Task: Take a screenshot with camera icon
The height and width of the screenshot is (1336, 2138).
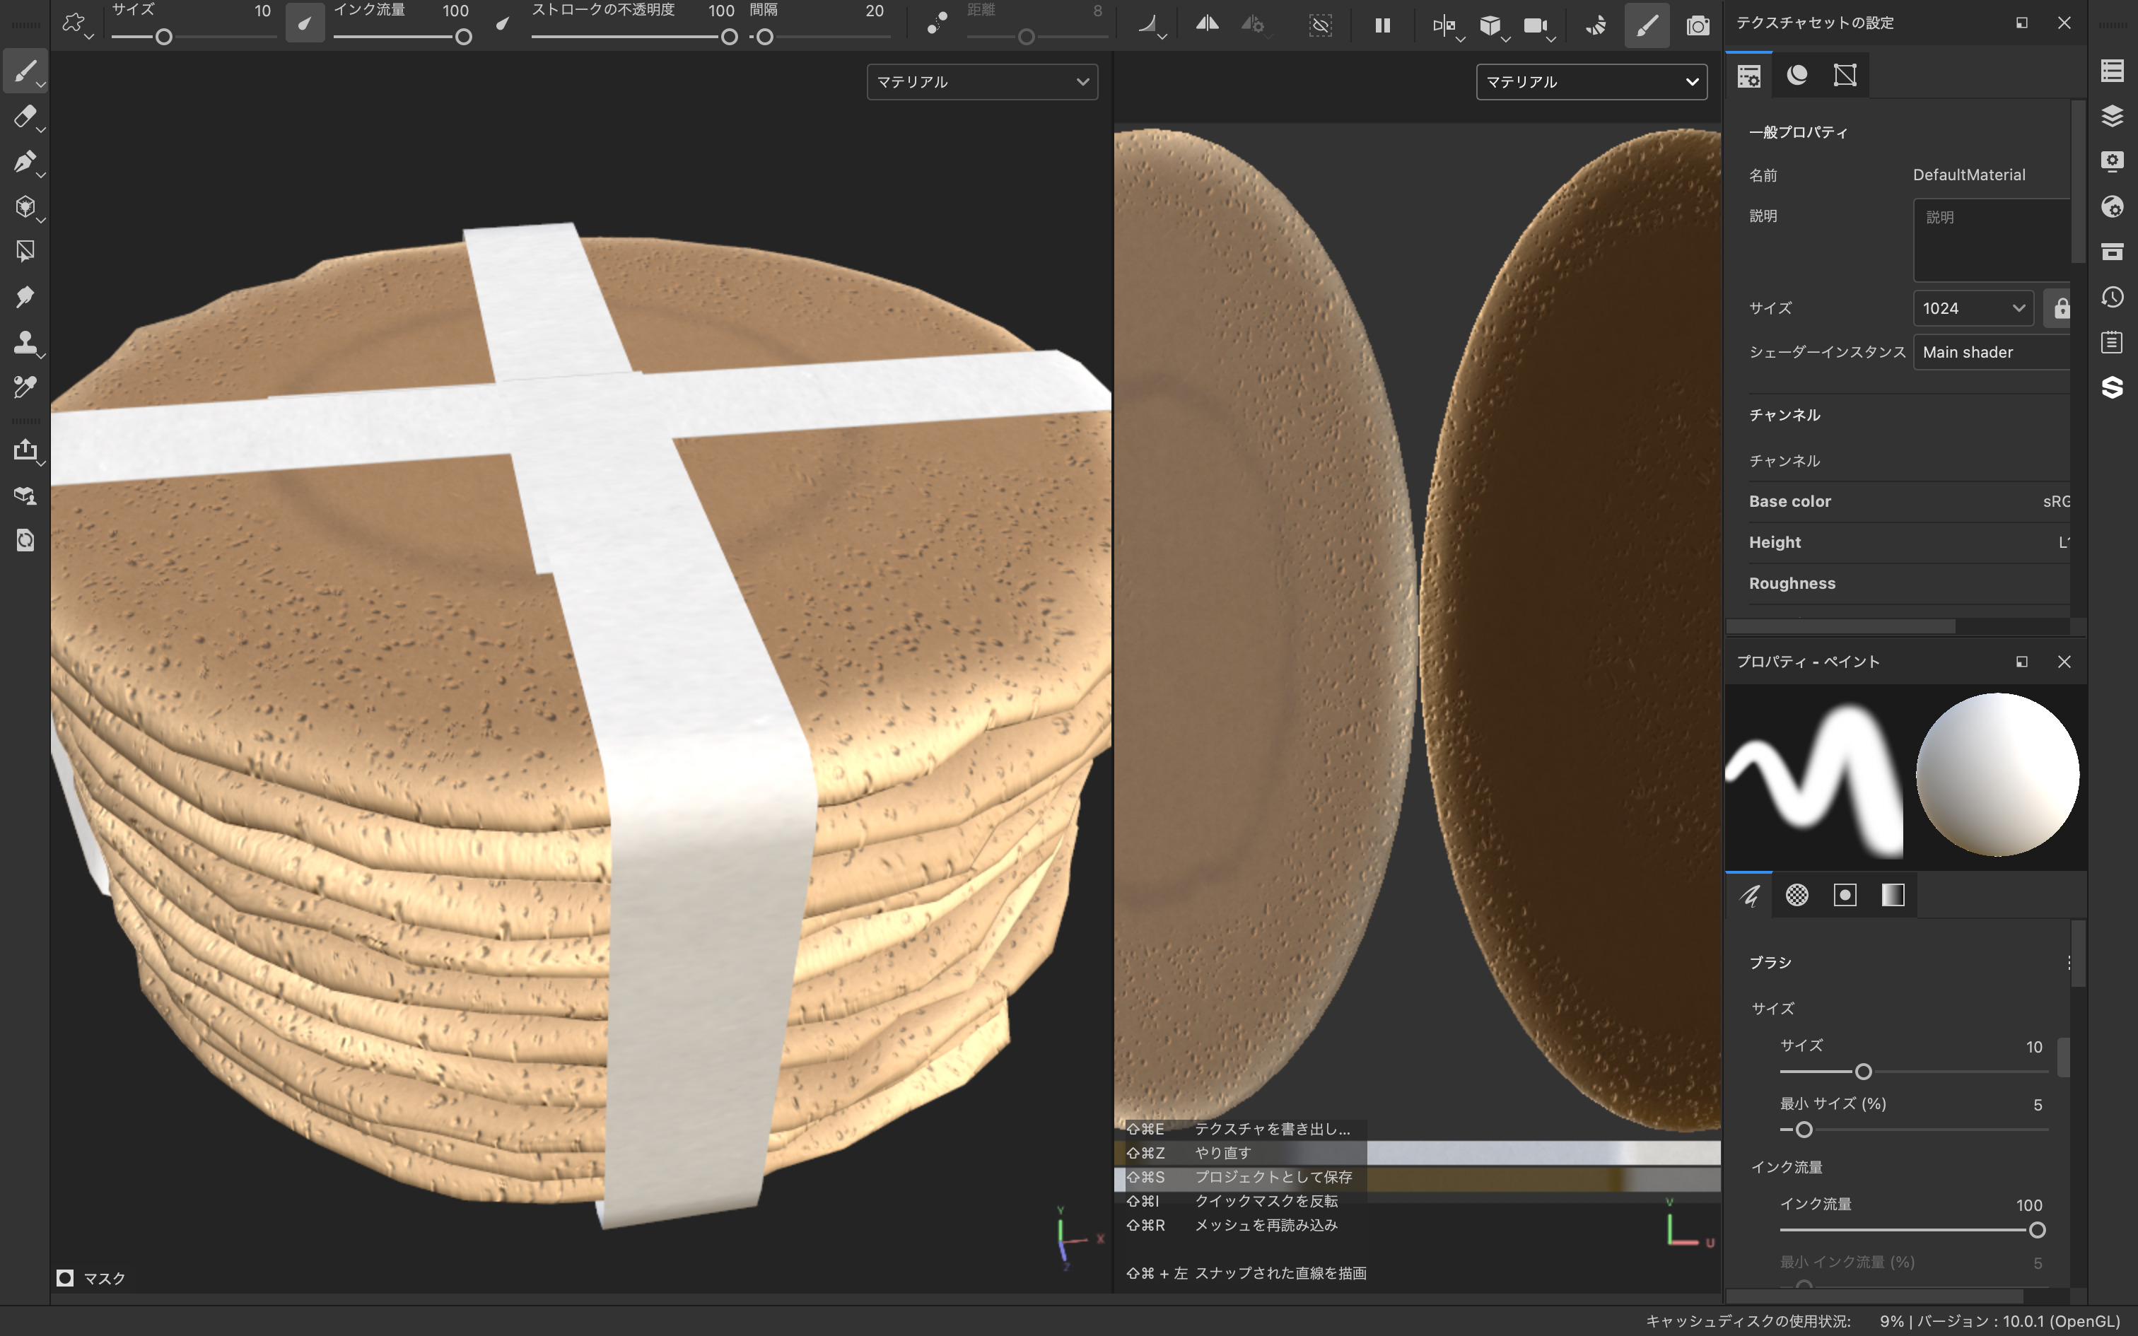Action: (x=1697, y=25)
